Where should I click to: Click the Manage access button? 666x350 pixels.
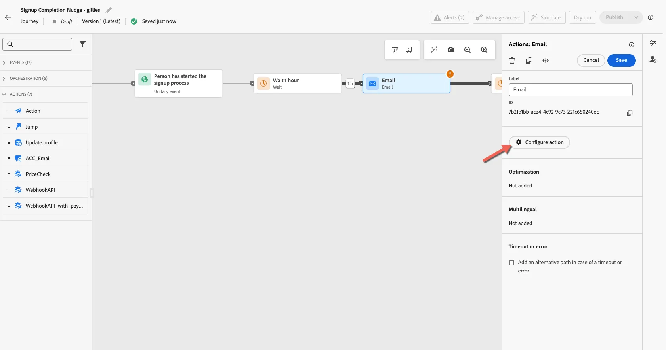point(498,17)
